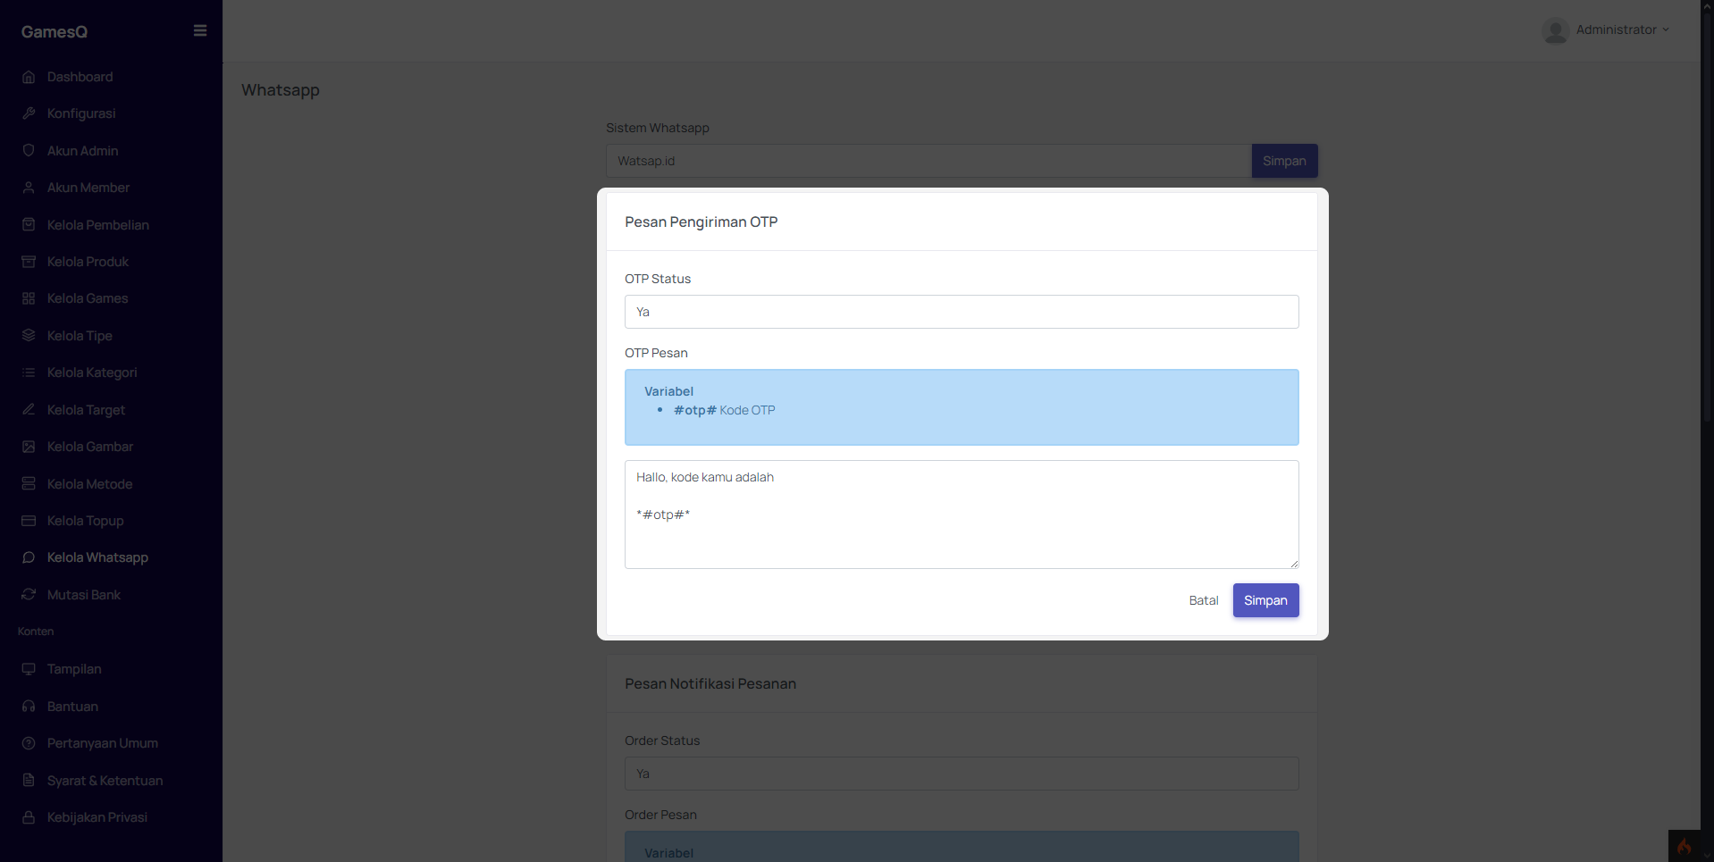Open the Sistem Whatsapp select box
This screenshot has height=862, width=1714.
928,161
